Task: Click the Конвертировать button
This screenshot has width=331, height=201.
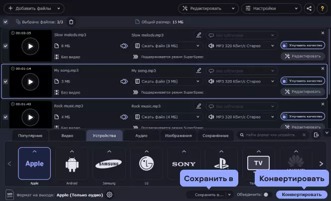Action: [302, 195]
